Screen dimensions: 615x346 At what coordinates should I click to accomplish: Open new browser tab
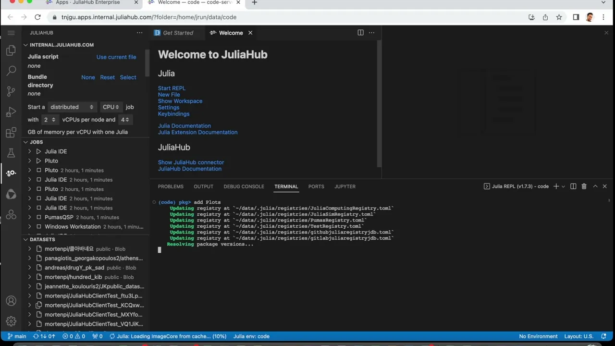tap(254, 3)
